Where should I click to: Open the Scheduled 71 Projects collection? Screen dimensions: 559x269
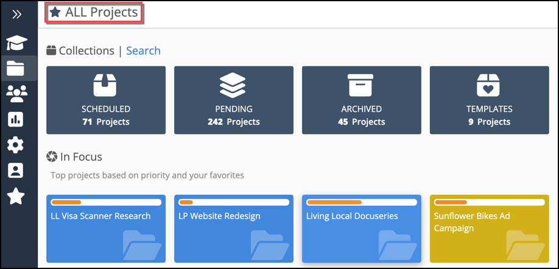(x=106, y=100)
